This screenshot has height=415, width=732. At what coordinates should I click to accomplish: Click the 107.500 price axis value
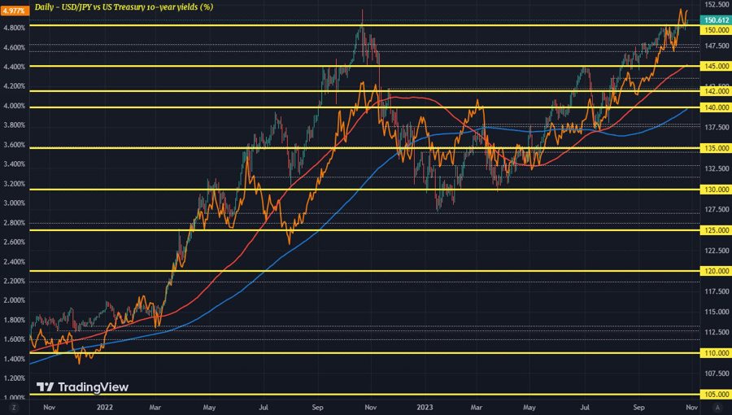717,373
